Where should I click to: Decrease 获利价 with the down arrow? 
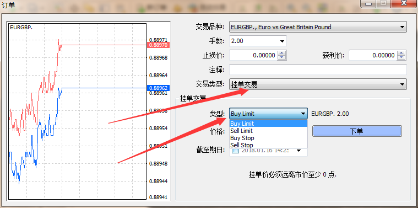401,58
